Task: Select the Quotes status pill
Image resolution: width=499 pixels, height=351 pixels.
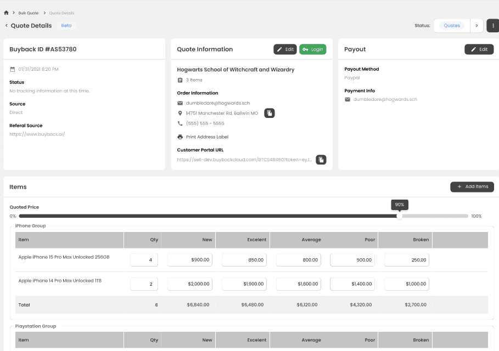Action: point(452,25)
